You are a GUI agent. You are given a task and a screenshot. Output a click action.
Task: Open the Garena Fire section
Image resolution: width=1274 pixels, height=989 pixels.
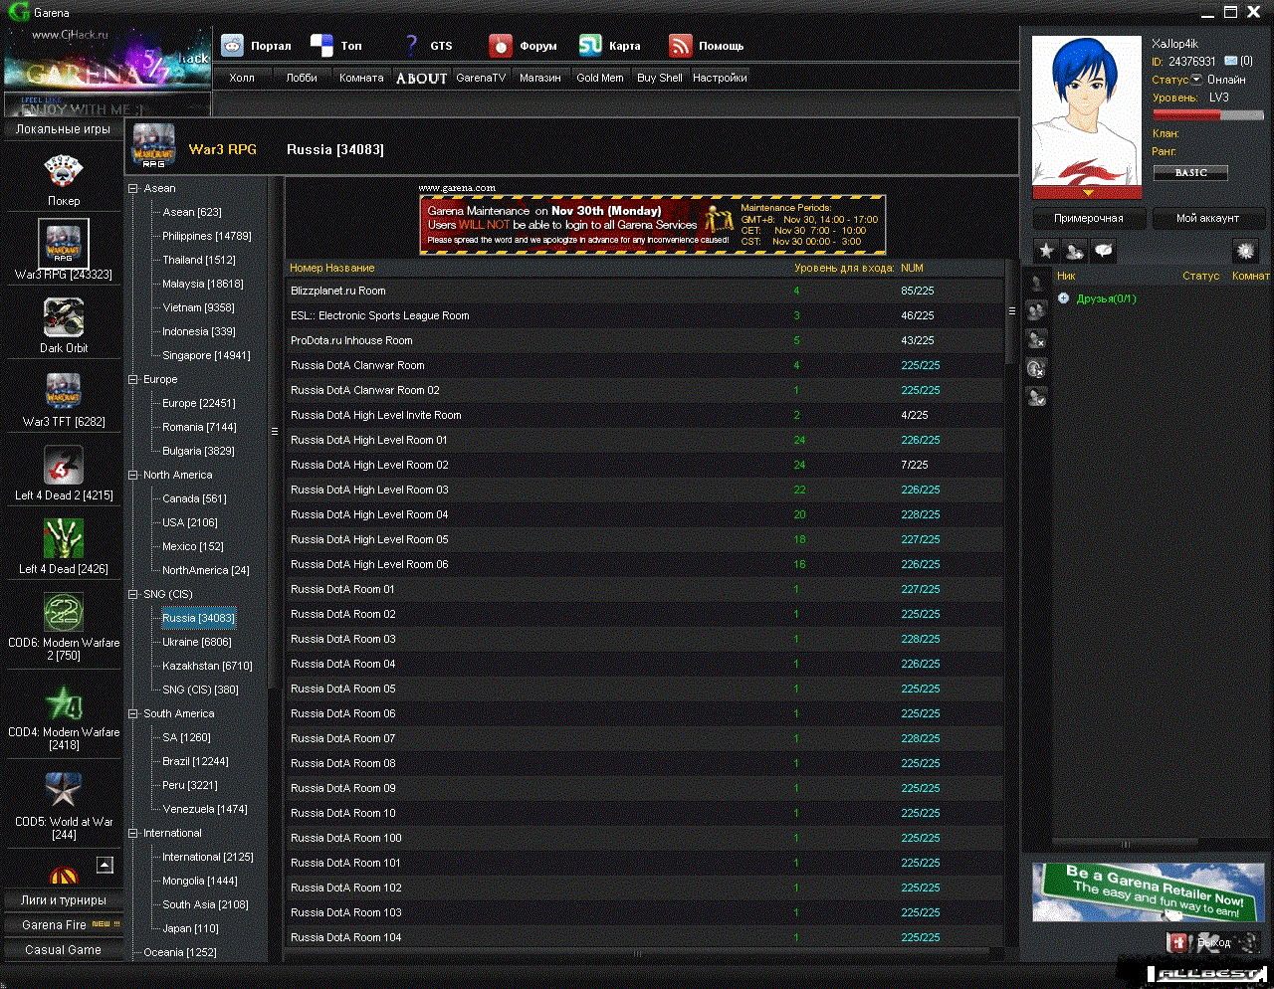point(64,925)
